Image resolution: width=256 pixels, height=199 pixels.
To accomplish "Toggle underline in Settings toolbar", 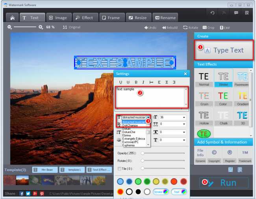I will click(121, 82).
